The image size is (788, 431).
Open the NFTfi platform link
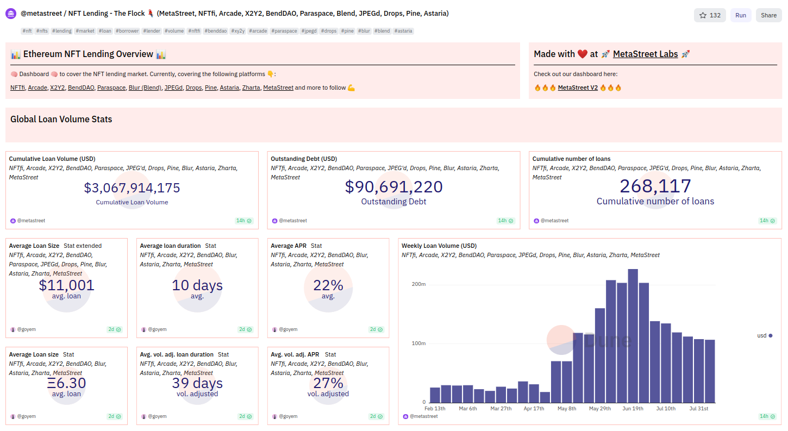point(18,88)
